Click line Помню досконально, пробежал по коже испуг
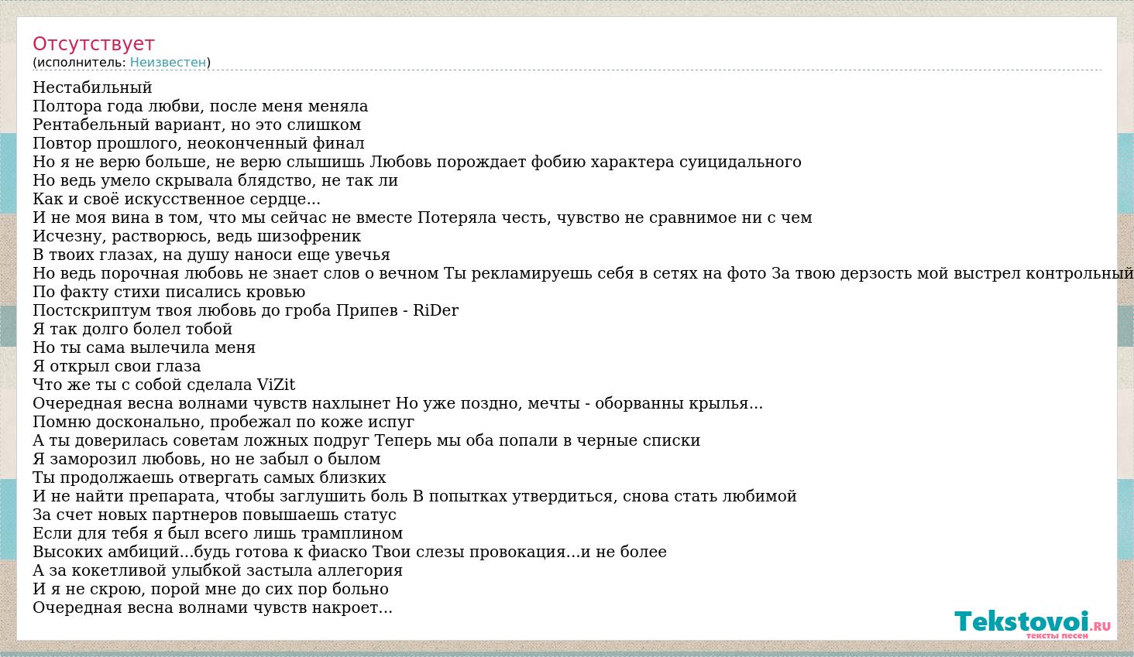 (223, 422)
